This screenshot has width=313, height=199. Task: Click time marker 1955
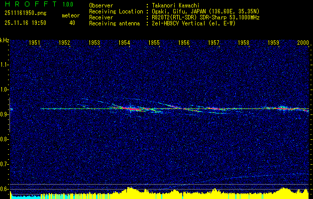[154, 42]
